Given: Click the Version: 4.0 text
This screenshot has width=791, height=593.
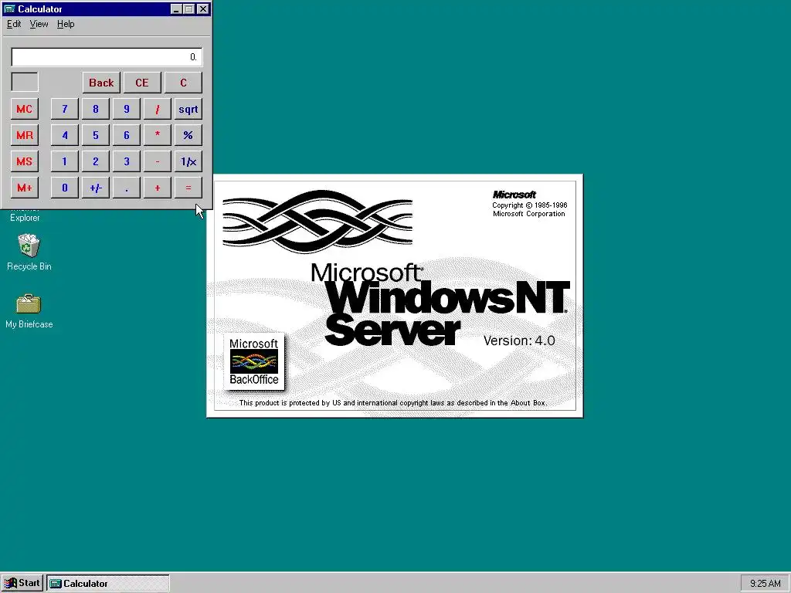Looking at the screenshot, I should pos(519,341).
